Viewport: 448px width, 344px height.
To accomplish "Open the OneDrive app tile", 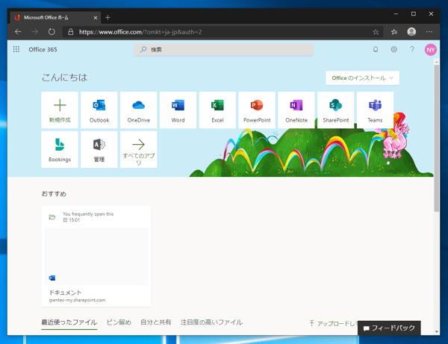I will [139, 110].
